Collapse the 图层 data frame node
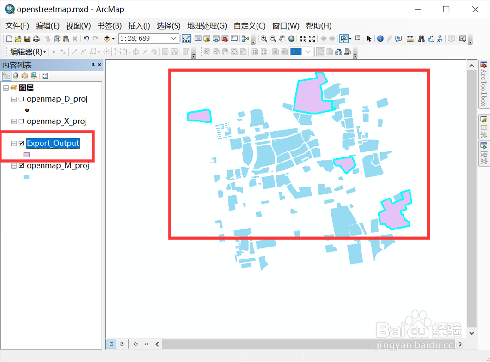Screen dimensions: 490x362 (6, 88)
